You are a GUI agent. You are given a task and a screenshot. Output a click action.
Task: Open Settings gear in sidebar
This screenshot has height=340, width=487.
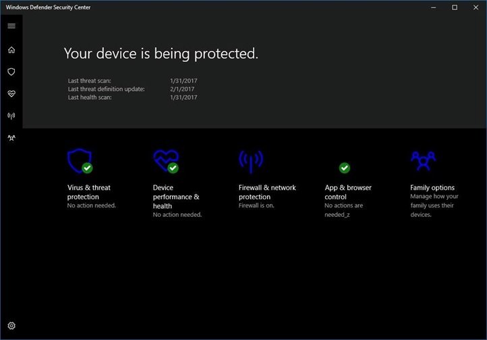(x=11, y=326)
